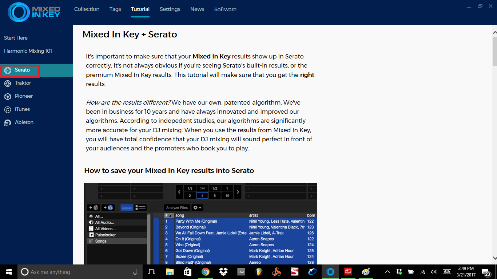Click the scrollbar down arrow
The height and width of the screenshot is (279, 497).
click(495, 258)
